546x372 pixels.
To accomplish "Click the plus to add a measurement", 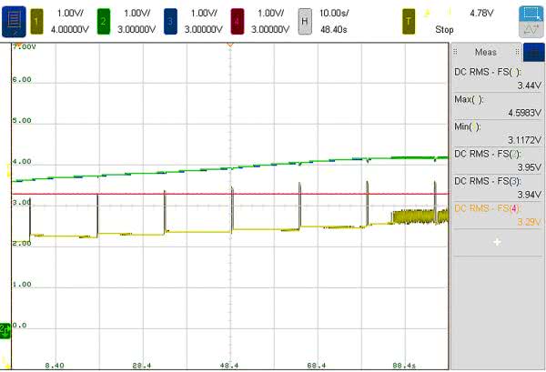I will click(x=497, y=242).
